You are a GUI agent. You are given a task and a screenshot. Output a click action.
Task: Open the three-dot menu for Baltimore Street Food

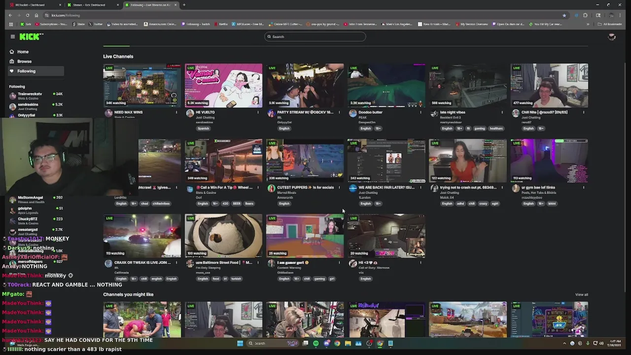click(258, 262)
